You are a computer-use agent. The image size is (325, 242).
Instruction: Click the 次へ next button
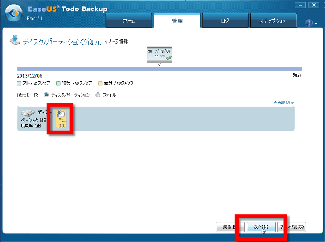(261, 227)
